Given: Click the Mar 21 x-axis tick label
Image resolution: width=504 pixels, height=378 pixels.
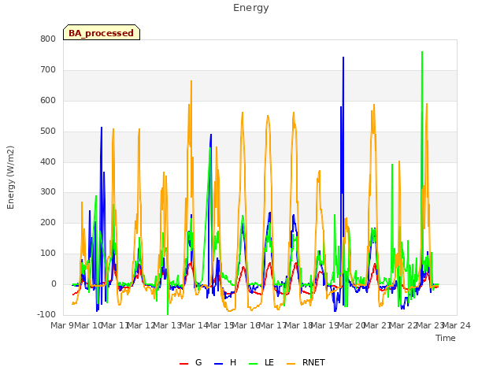Looking at the screenshot, I should point(378,325).
